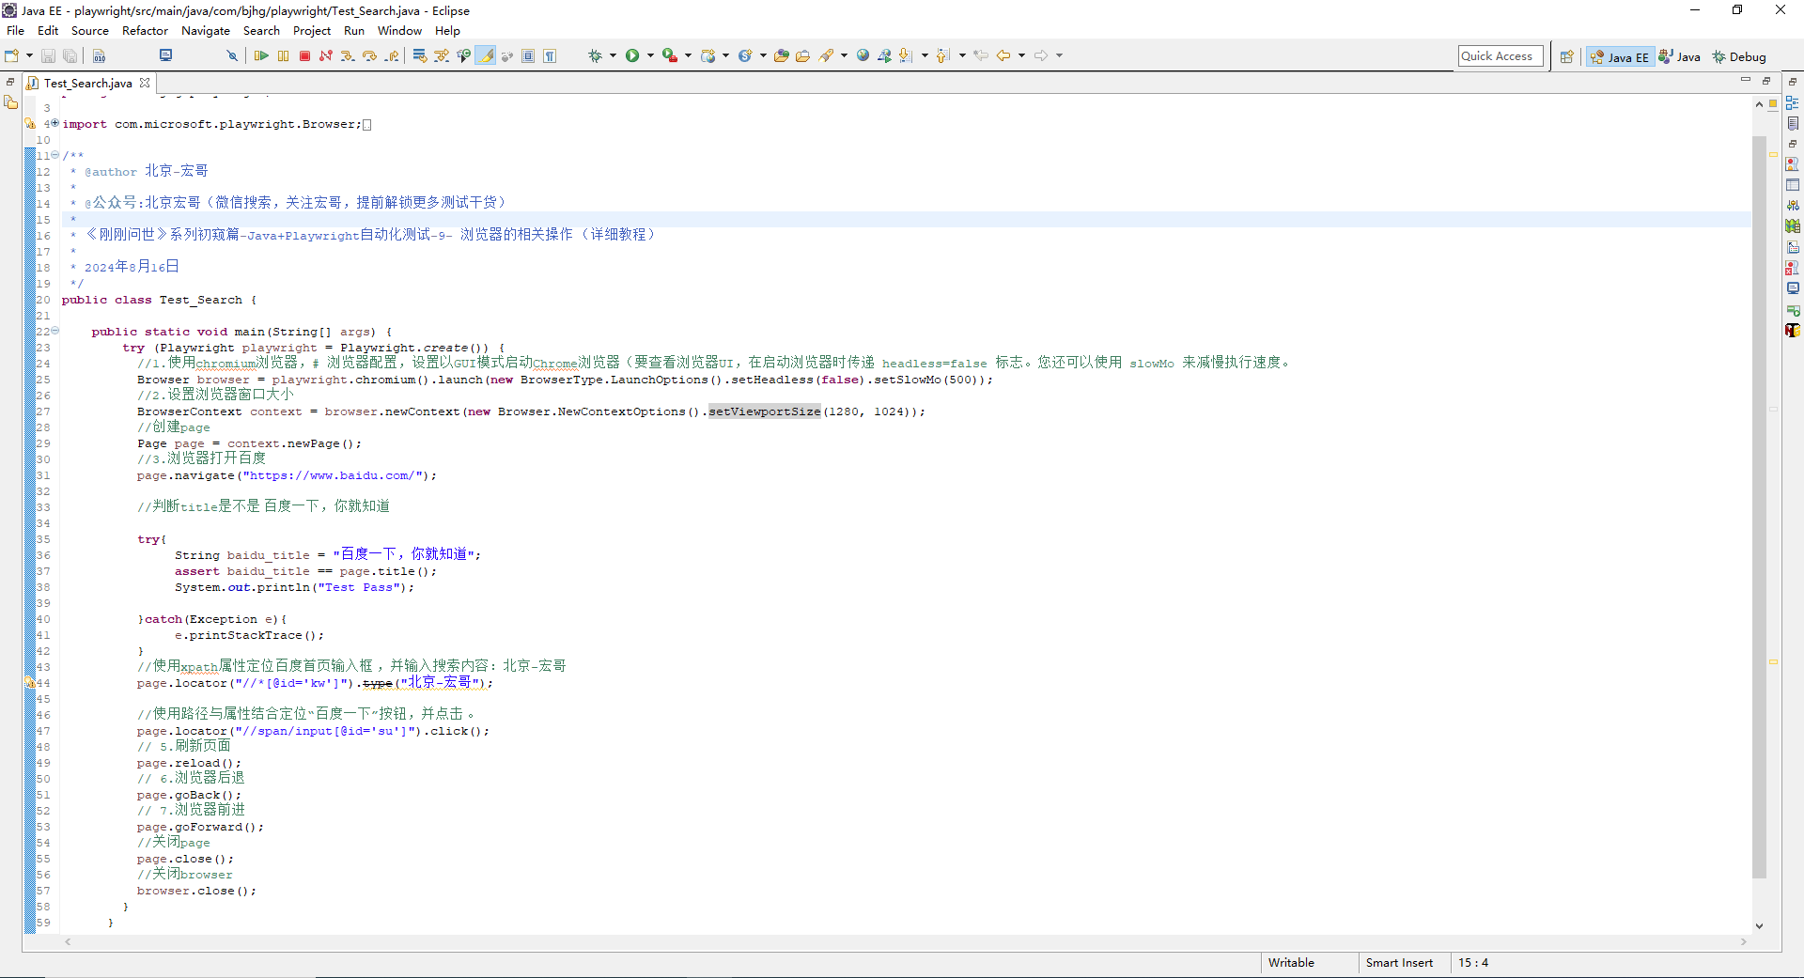Open the Run launch dropdown arrow
Image resolution: width=1804 pixels, height=978 pixels.
point(650,56)
